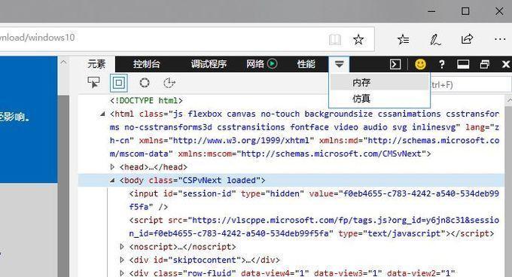Undock DevTools into separate window
The width and height of the screenshot is (512, 277).
[485, 64]
